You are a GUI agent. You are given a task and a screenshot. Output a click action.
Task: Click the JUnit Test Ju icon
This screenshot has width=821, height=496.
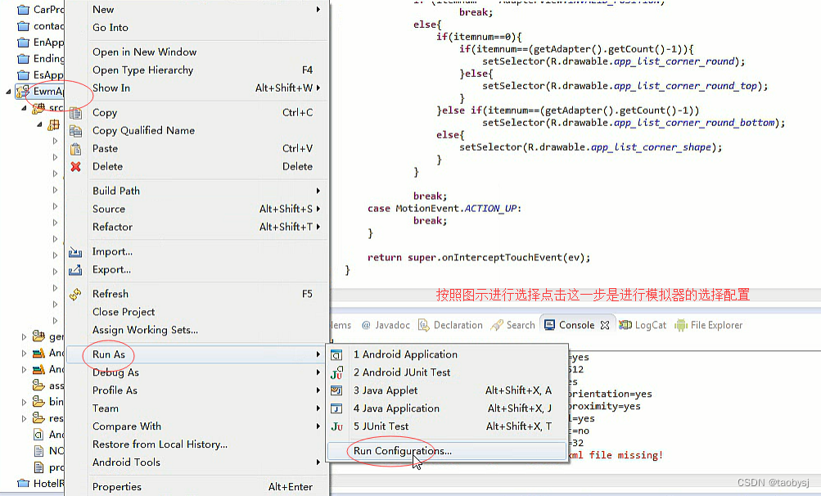[336, 427]
